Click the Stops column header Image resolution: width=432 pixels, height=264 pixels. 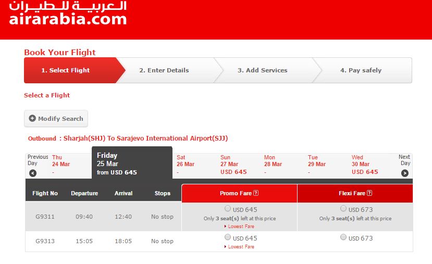162,193
